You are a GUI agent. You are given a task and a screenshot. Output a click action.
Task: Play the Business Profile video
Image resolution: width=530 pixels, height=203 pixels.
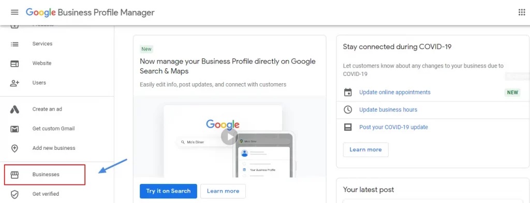pyautogui.click(x=229, y=137)
